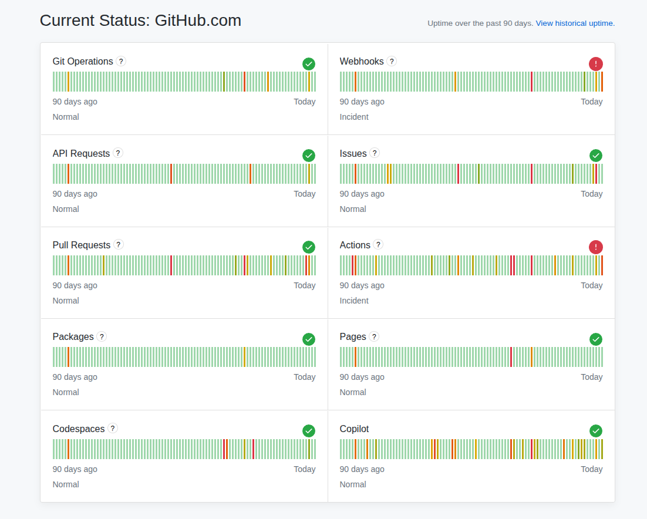
Task: Click the Today label under Pages chart
Action: coord(592,377)
